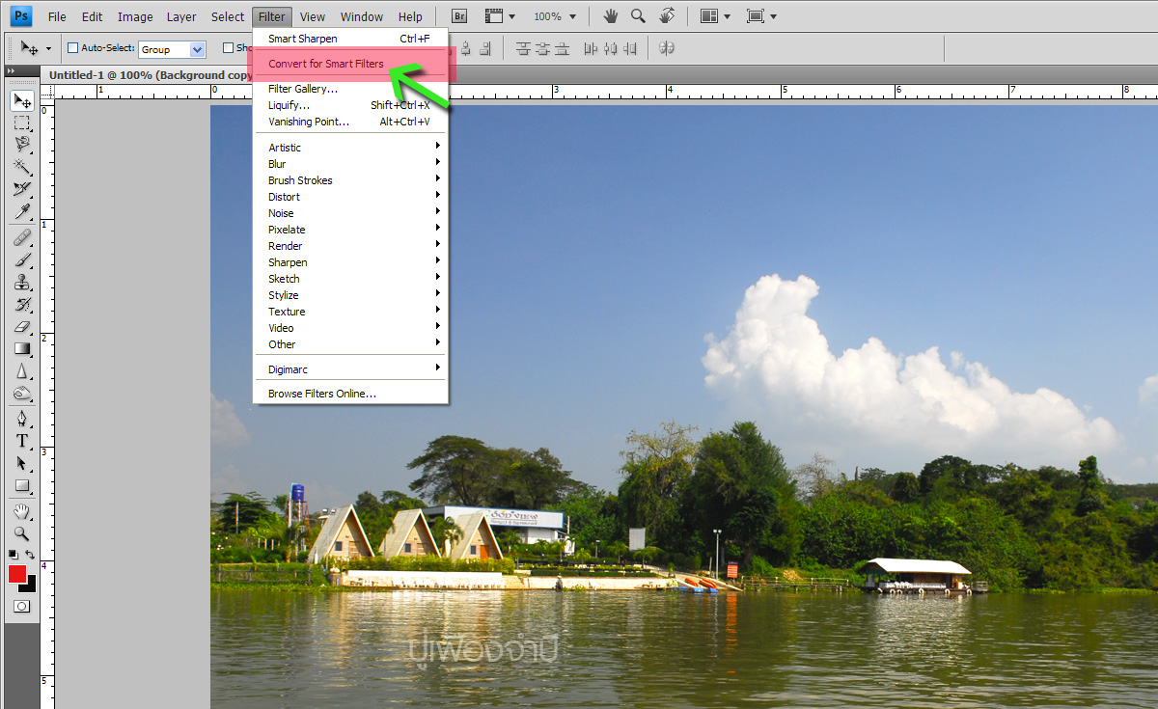Launch Adobe Bridge from the top bar
The width and height of the screenshot is (1158, 709).
pos(460,16)
